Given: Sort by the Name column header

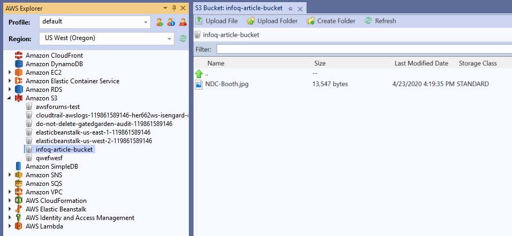Looking at the screenshot, I should point(216,64).
